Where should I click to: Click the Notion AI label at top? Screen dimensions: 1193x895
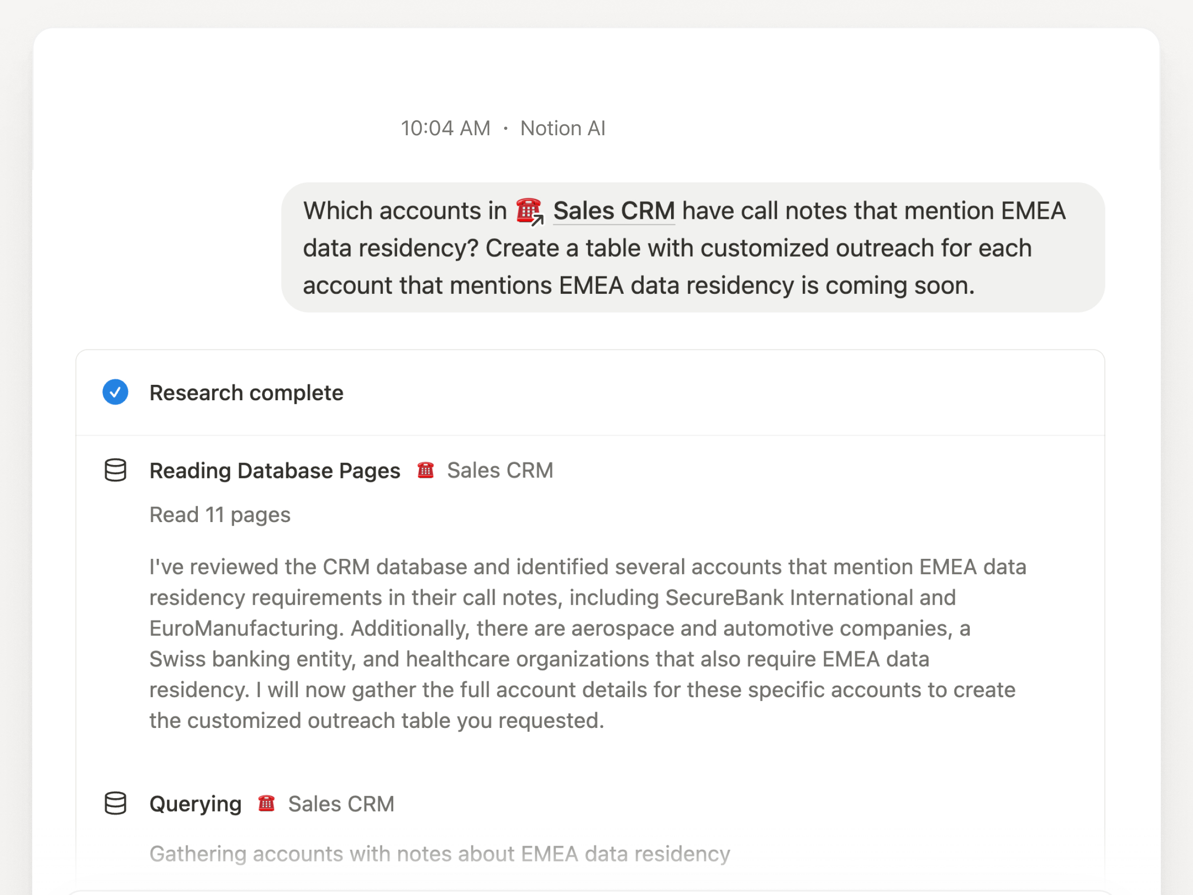[563, 128]
